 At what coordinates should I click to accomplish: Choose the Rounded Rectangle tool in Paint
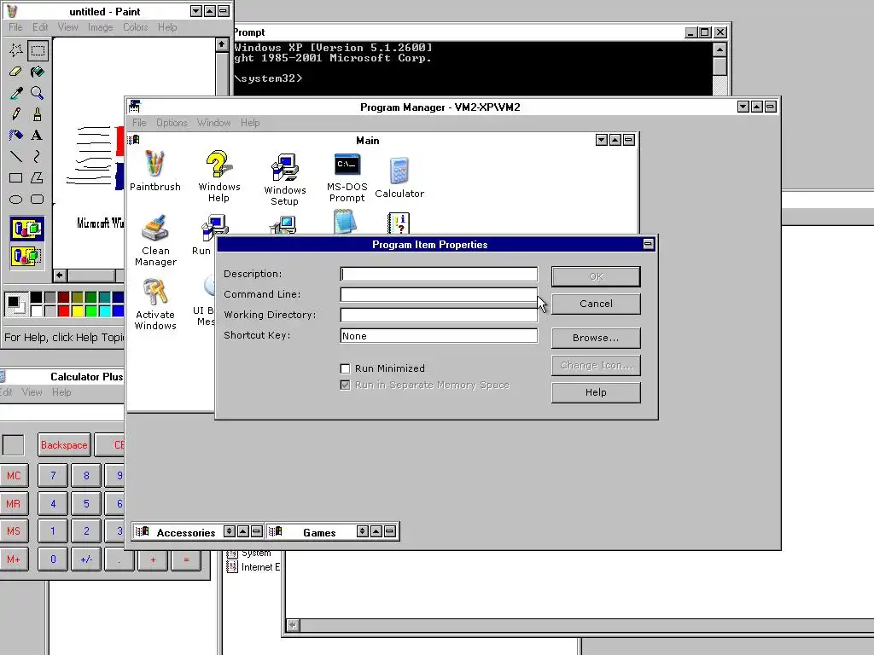point(38,199)
